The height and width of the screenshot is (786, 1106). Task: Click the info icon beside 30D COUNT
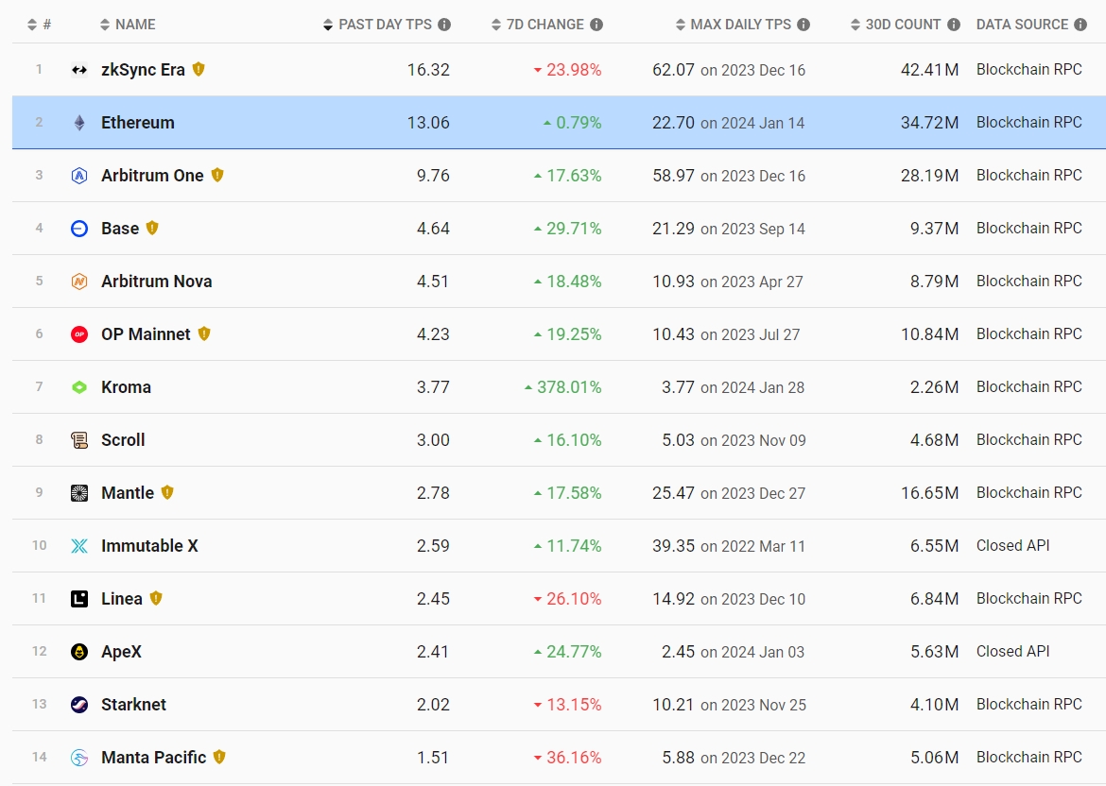(954, 25)
